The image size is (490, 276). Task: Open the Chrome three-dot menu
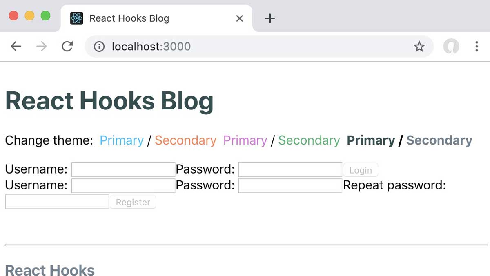coord(477,47)
